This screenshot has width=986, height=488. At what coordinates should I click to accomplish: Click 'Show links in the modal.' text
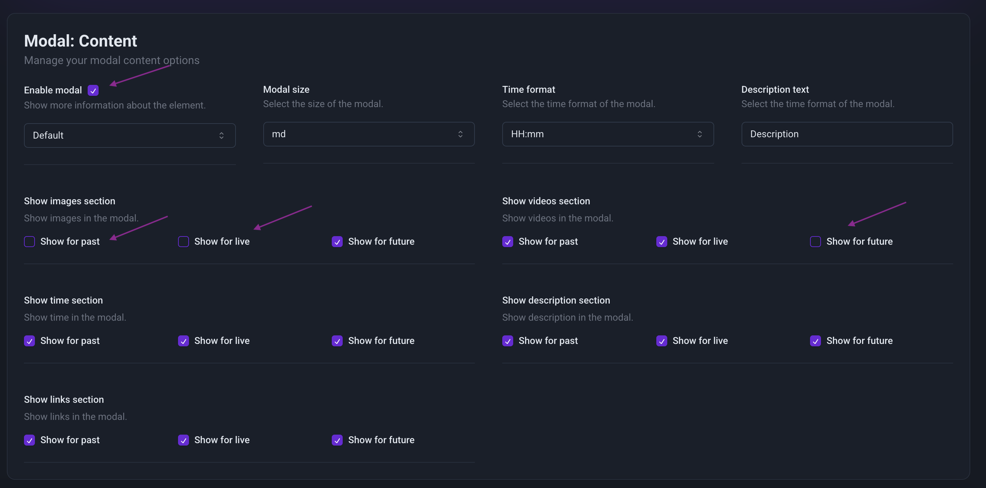75,417
